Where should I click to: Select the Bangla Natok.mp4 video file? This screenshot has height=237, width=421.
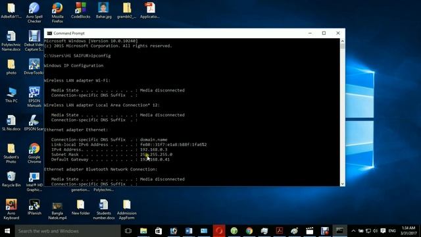click(57, 211)
